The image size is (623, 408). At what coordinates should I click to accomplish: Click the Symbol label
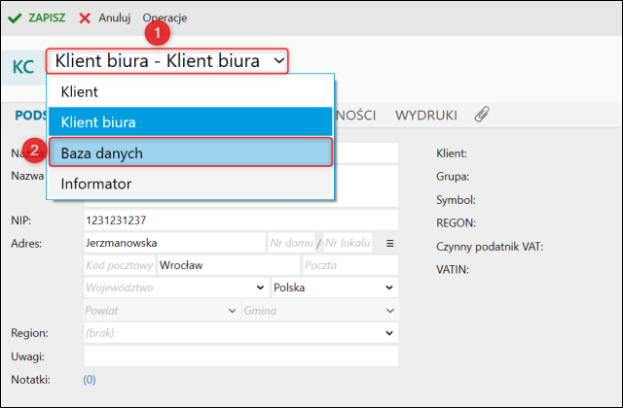(456, 200)
